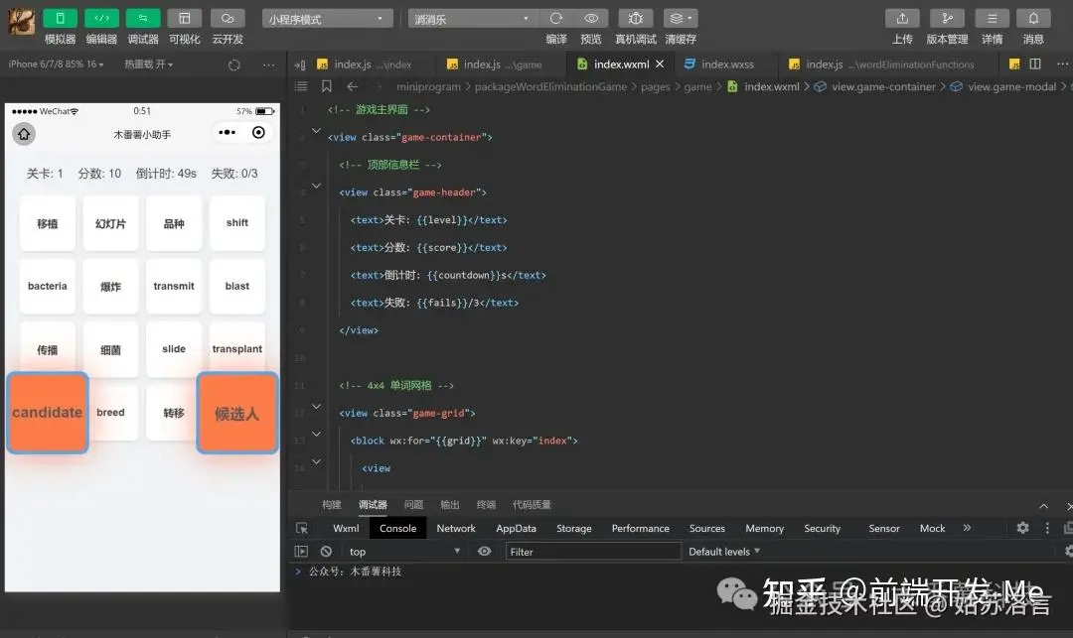
Task: Open devtools settings gear
Action: click(1022, 527)
